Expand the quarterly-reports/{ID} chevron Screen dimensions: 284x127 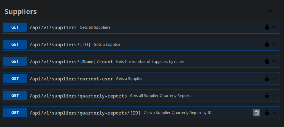click(x=274, y=113)
